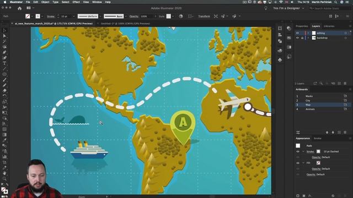Select the Type tool
The width and height of the screenshot is (353, 198).
(4, 63)
